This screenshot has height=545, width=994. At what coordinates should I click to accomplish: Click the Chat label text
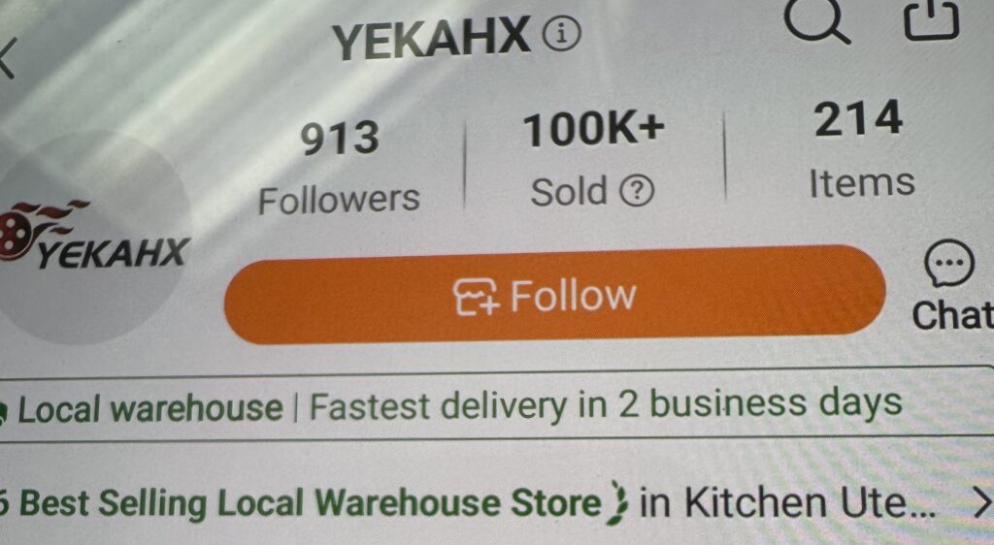coord(952,314)
